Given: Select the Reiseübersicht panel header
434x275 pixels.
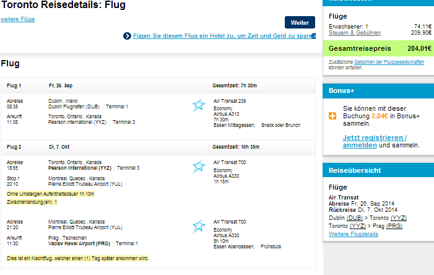Looking at the screenshot, I should [x=378, y=170].
